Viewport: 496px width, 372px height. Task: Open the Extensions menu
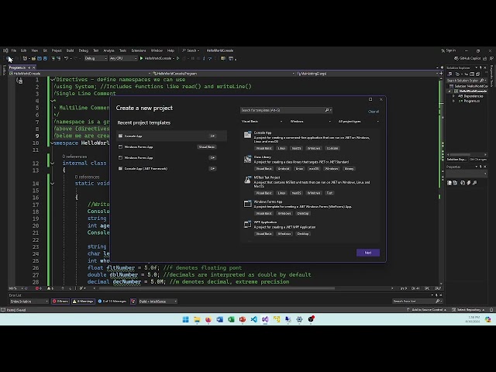pos(139,50)
